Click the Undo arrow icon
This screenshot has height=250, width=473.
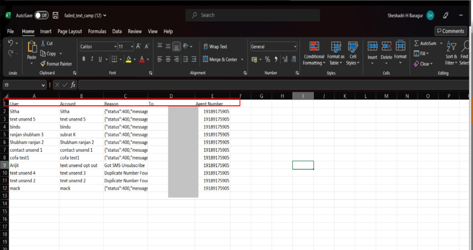point(11,43)
